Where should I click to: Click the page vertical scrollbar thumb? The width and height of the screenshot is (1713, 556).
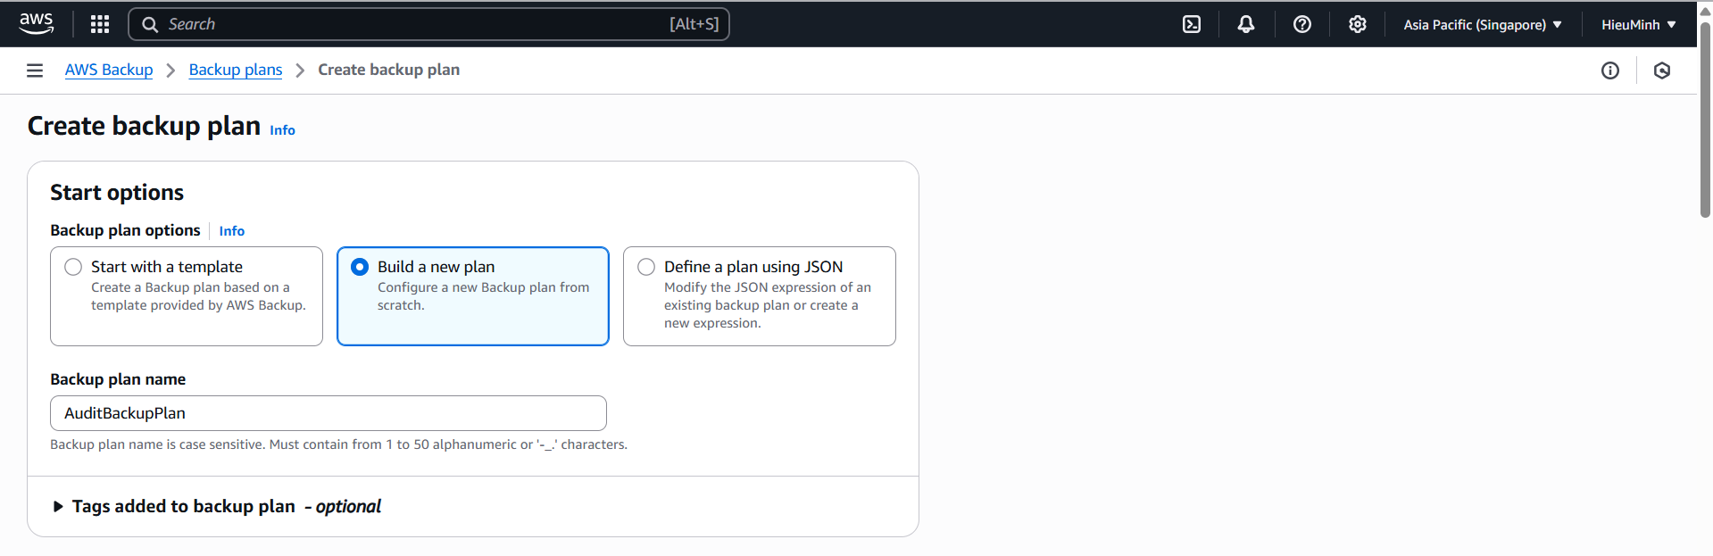(1705, 118)
